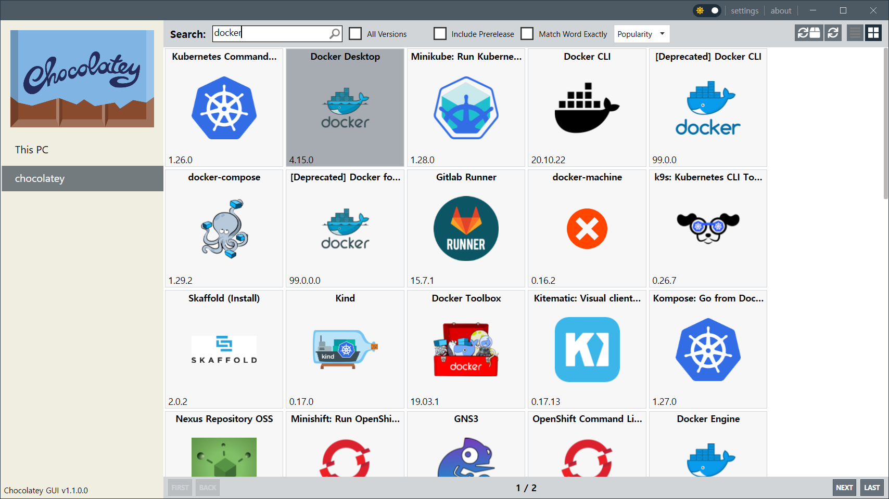889x499 pixels.
Task: Focus the search text field
Action: tap(277, 34)
